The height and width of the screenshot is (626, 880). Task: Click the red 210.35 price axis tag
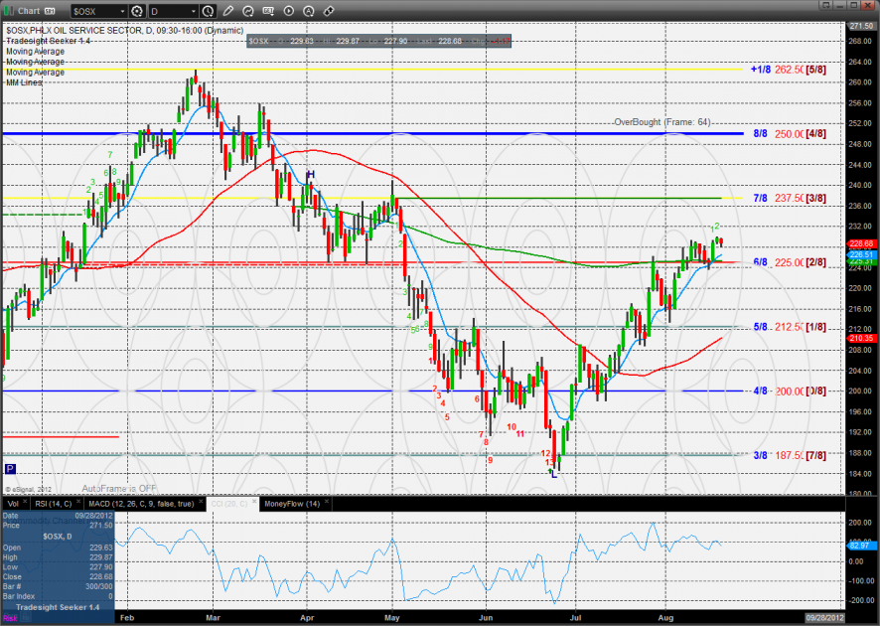861,338
